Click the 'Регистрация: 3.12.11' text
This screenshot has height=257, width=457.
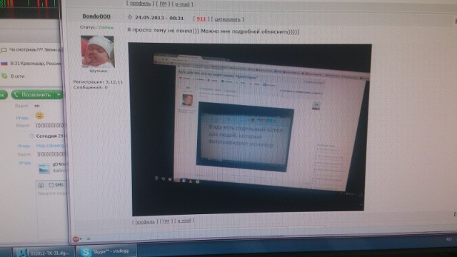98,82
